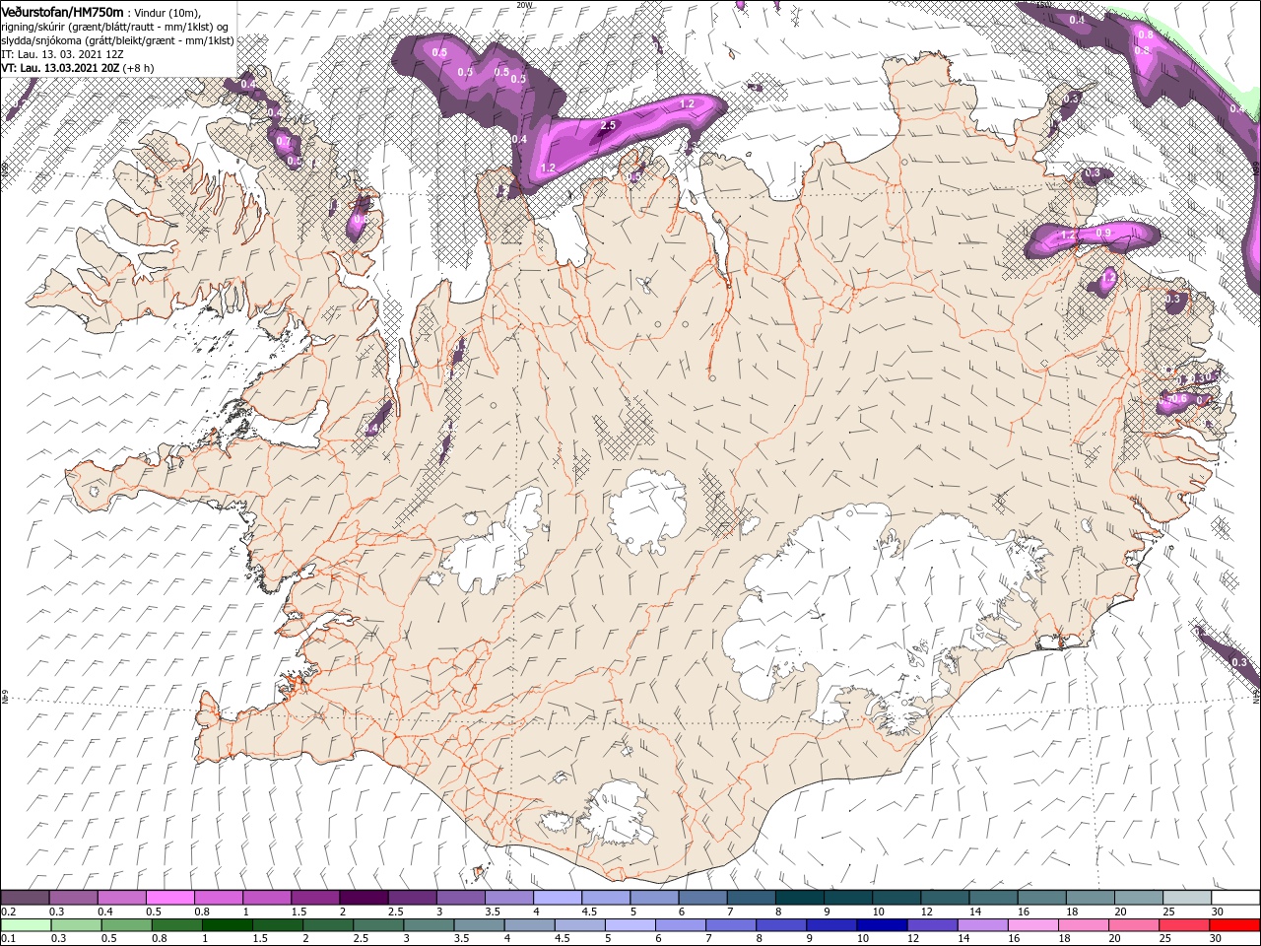The image size is (1261, 946).
Task: Select snow legend swatch for 3–3.5 mm
Action: pyautogui.click(x=460, y=898)
